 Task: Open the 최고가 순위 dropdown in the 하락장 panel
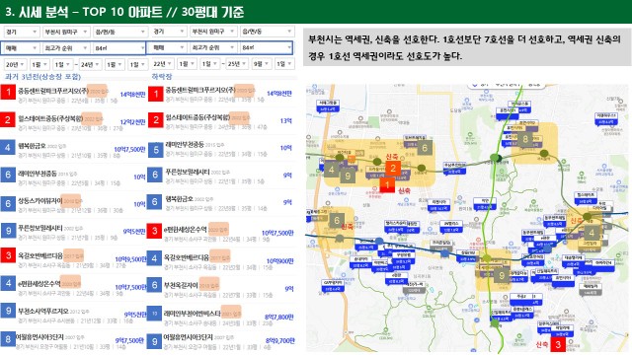(213, 47)
